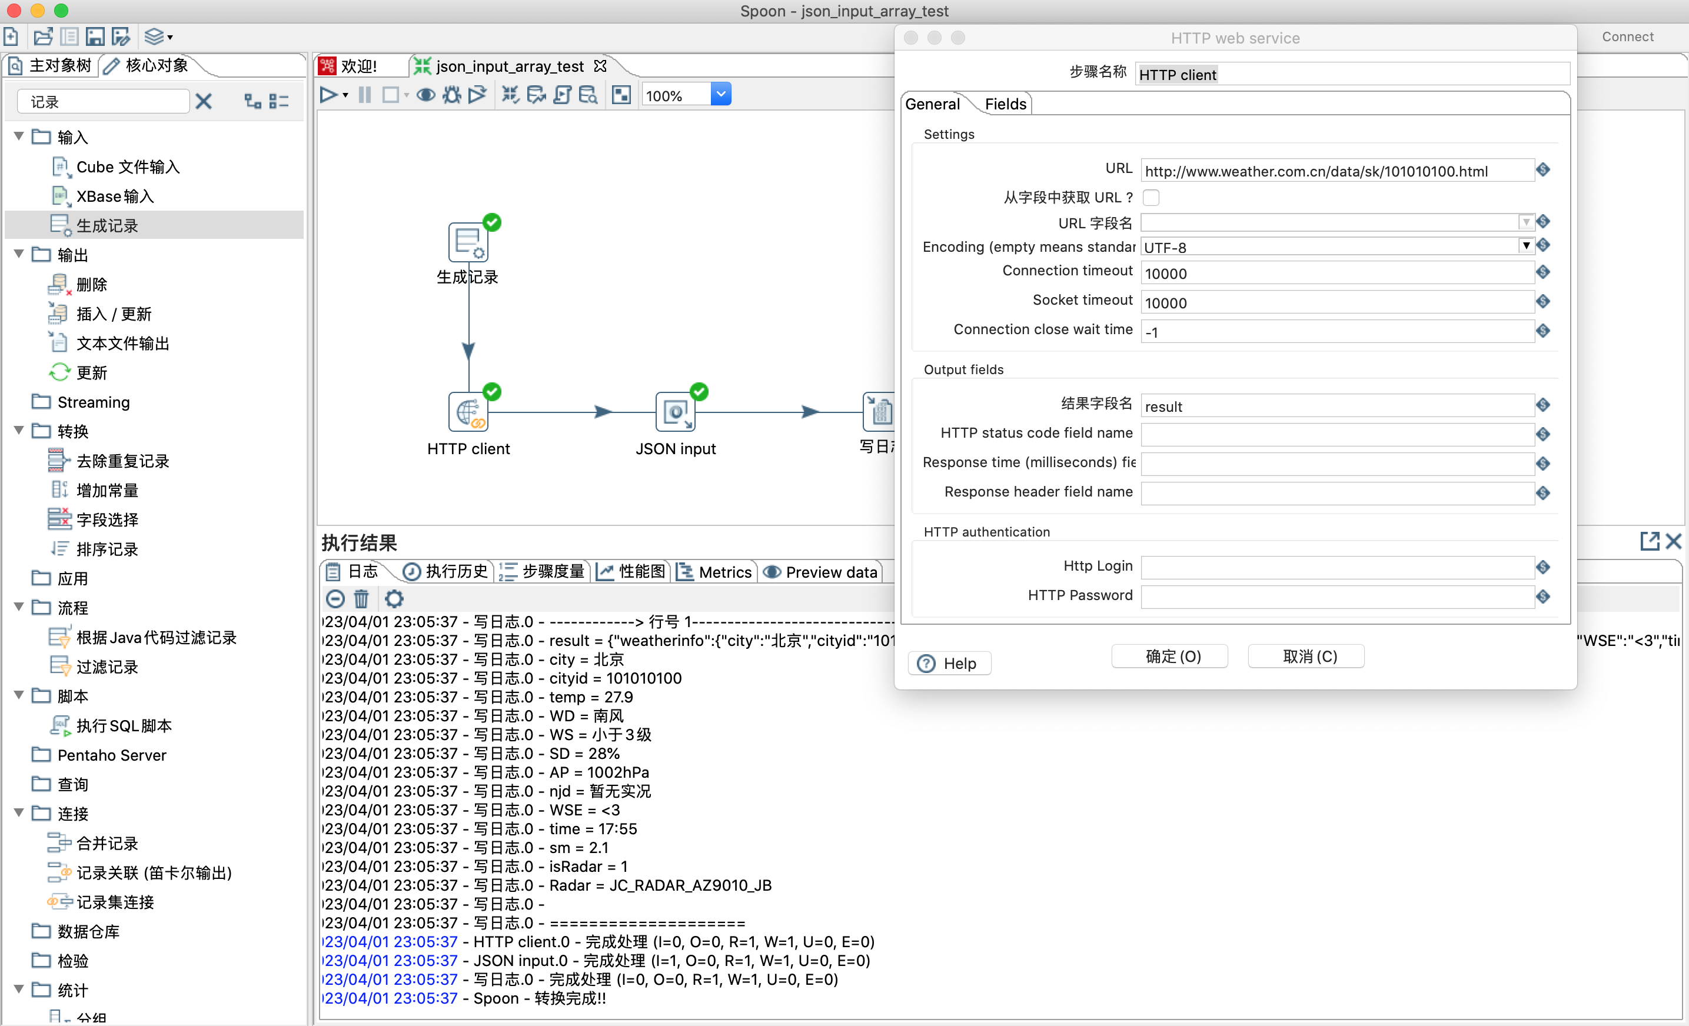Collapse the 输出 folder in tree

(x=19, y=254)
